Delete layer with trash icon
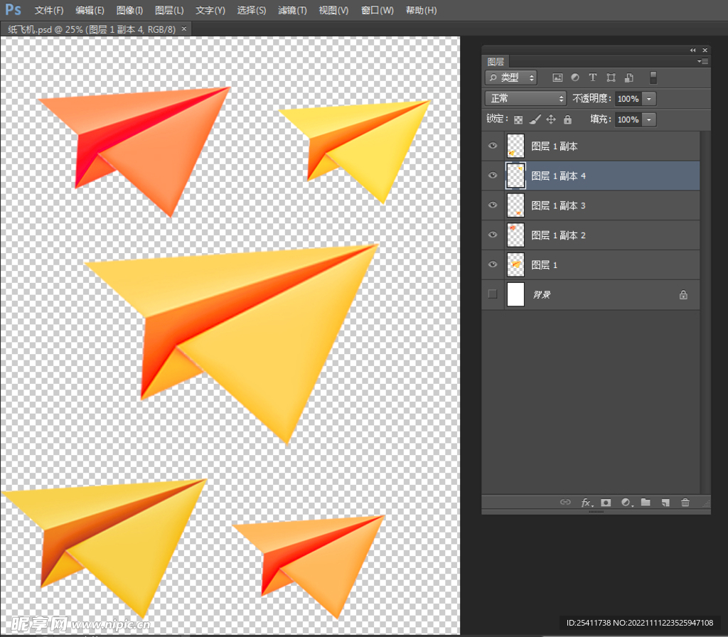This screenshot has width=728, height=637. click(x=685, y=503)
